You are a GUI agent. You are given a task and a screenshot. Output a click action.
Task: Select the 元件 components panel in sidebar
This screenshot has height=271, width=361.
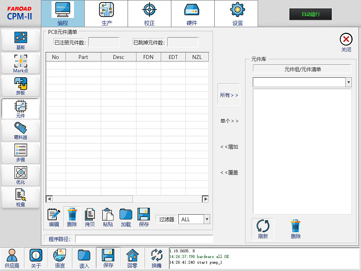[x=20, y=108]
